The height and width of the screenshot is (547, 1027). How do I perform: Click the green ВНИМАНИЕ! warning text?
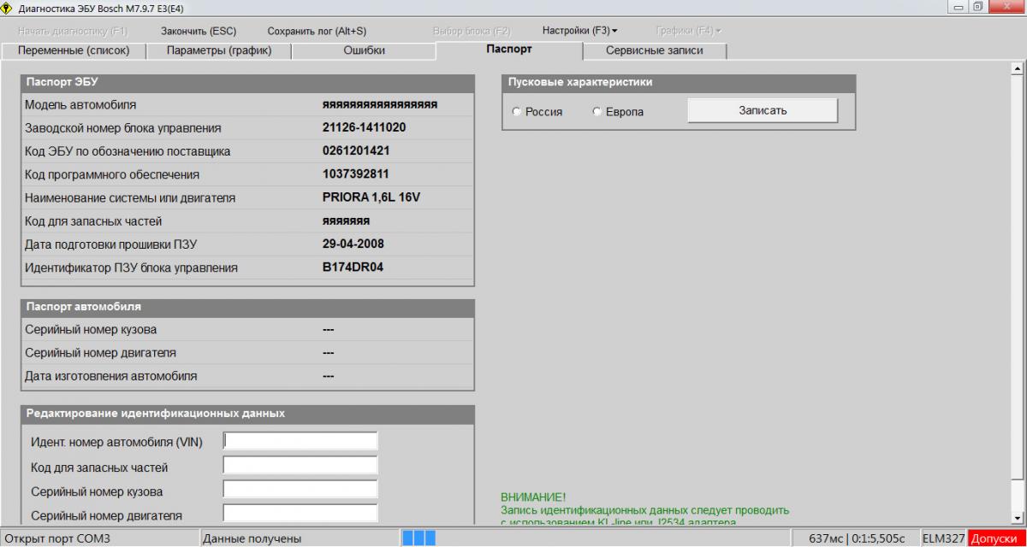pos(532,497)
